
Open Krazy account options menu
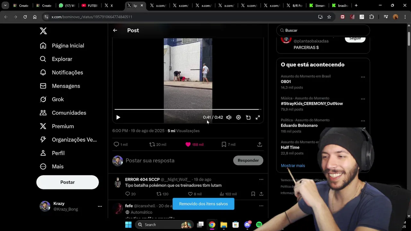click(x=100, y=206)
